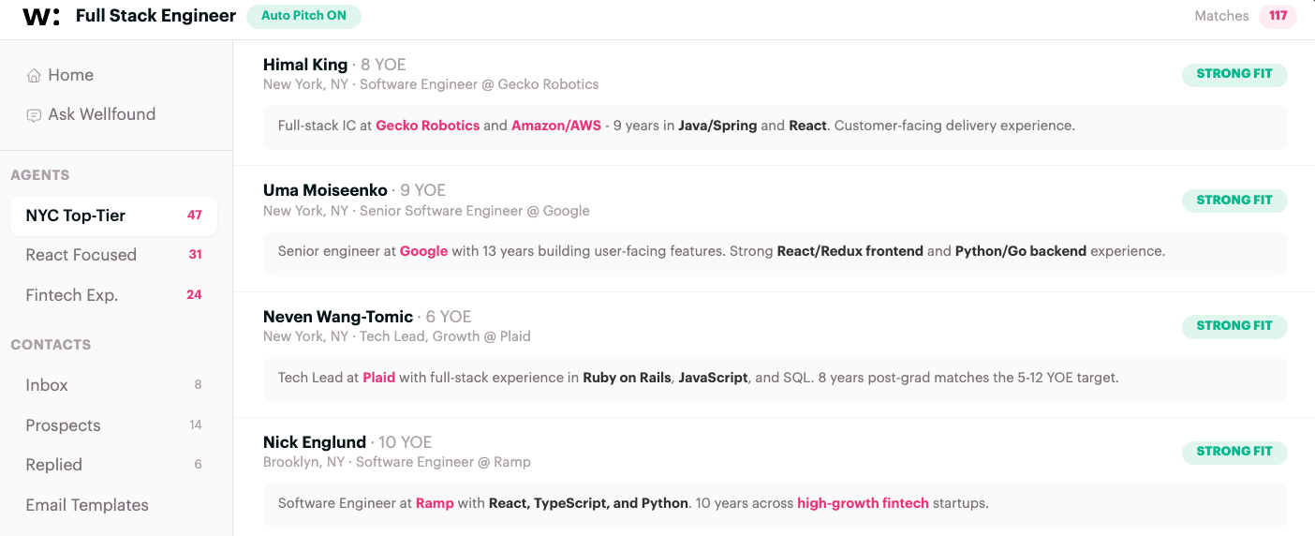Click the 'Python/Go backend' bold text
The image size is (1315, 536).
pyautogui.click(x=1021, y=251)
